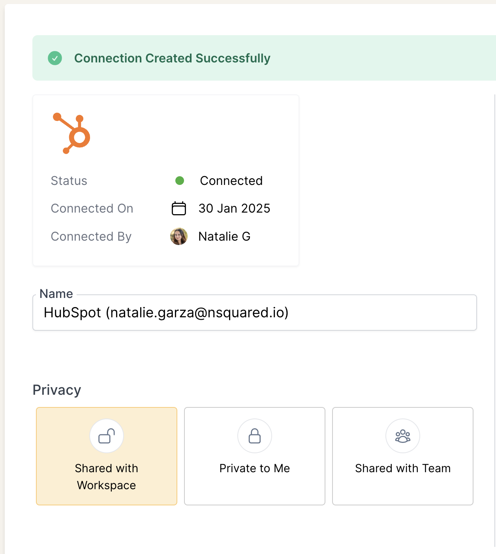
Task: Click the Connected By name Natalie G
Action: (x=224, y=237)
